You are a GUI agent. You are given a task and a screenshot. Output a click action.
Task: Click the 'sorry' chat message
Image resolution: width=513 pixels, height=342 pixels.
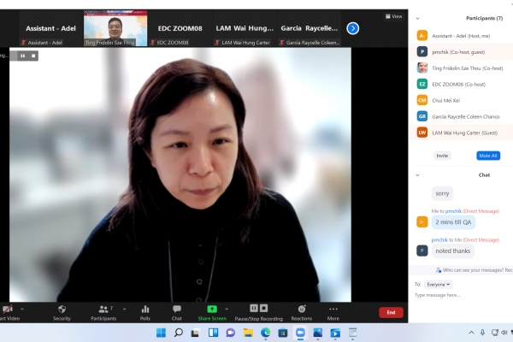click(x=442, y=193)
